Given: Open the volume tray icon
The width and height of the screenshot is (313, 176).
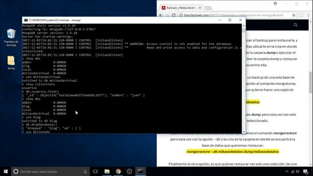Looking at the screenshot, I should pyautogui.click(x=298, y=172).
